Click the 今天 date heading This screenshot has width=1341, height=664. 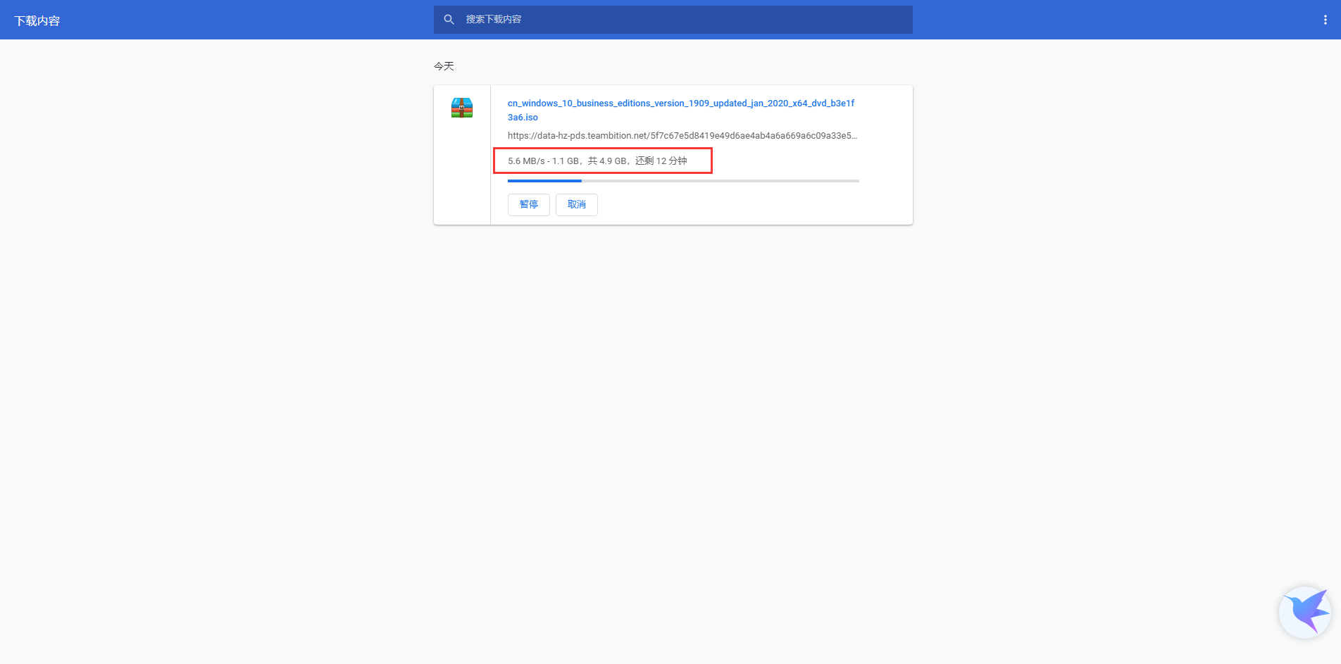pyautogui.click(x=444, y=66)
